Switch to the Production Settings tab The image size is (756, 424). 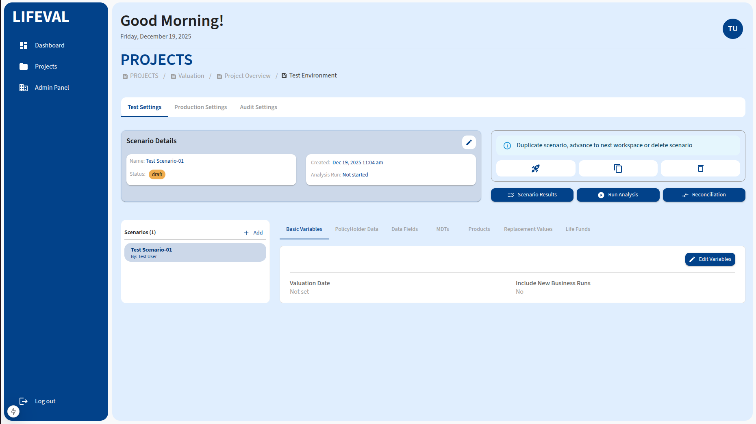point(200,107)
